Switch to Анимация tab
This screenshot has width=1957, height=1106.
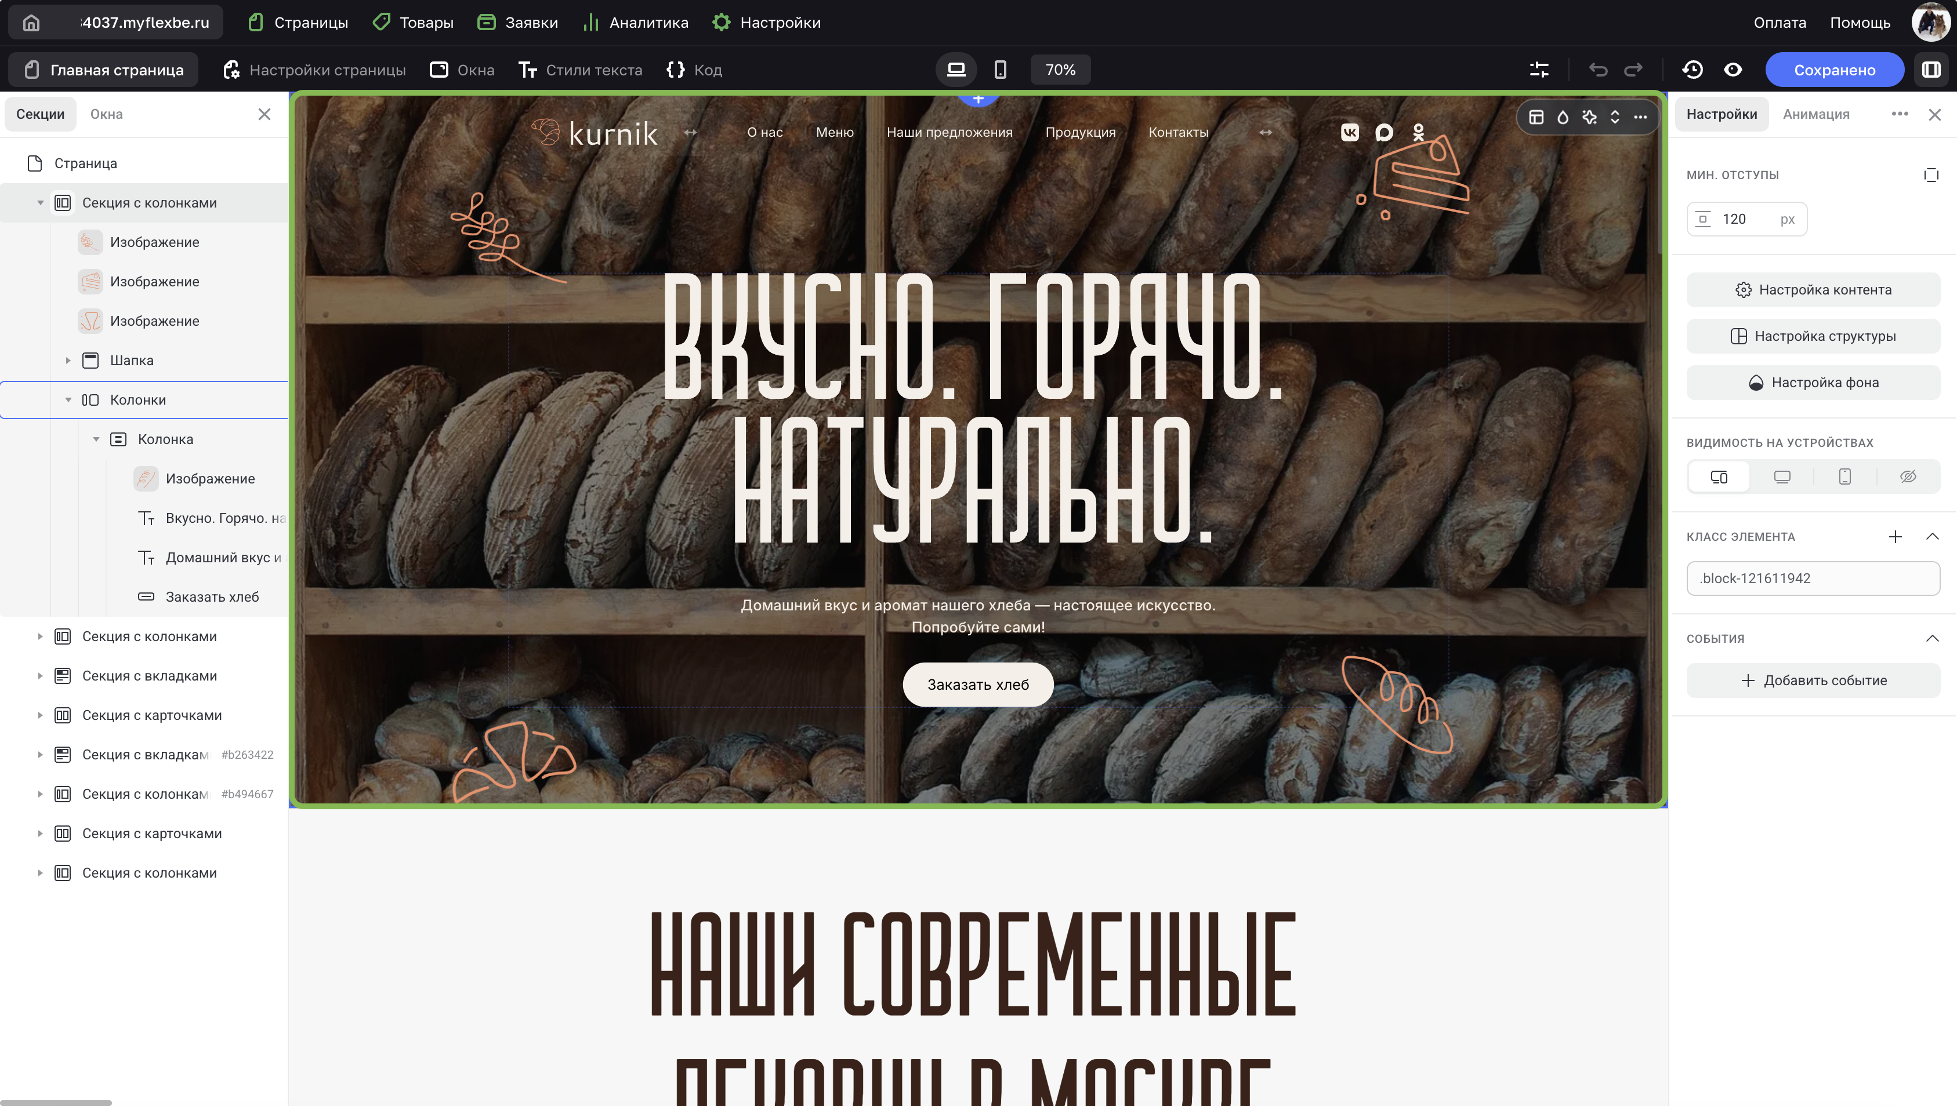[x=1817, y=114]
